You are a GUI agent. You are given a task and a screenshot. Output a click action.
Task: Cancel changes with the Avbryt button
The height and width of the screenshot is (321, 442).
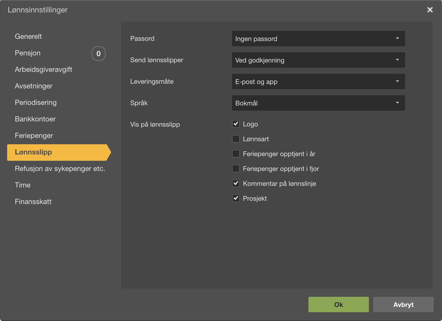click(404, 304)
